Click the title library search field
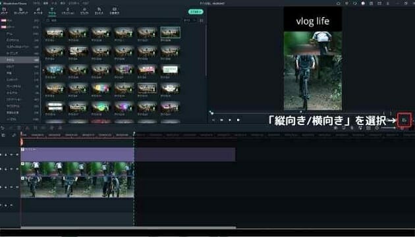The width and height of the screenshot is (415, 237). [114, 20]
